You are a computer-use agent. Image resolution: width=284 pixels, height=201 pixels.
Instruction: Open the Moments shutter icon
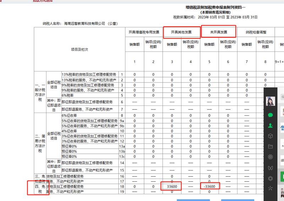270,157
